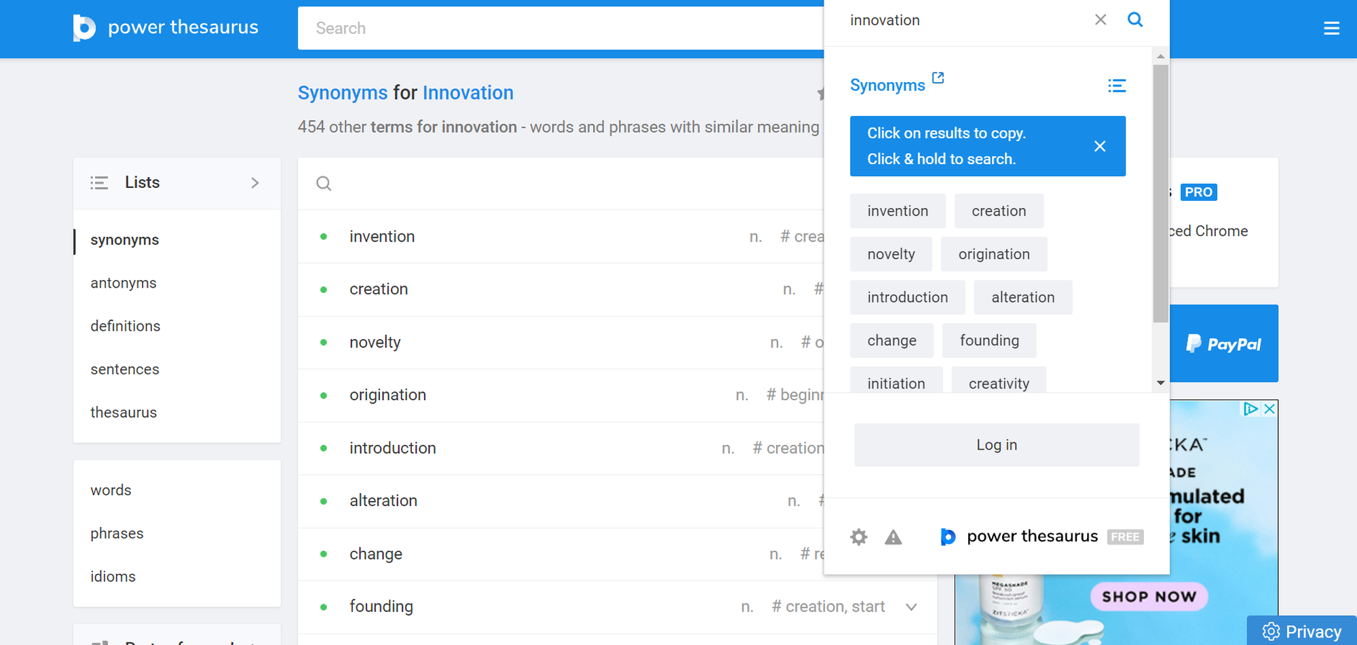The height and width of the screenshot is (645, 1357).
Task: Click the Lists icon in the sidebar
Action: pos(98,182)
